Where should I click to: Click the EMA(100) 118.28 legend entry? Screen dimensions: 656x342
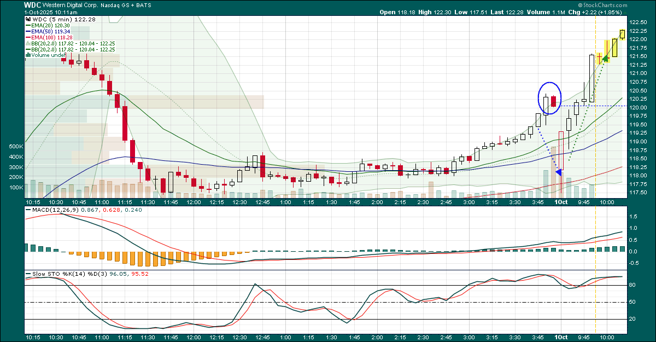[x=51, y=37]
